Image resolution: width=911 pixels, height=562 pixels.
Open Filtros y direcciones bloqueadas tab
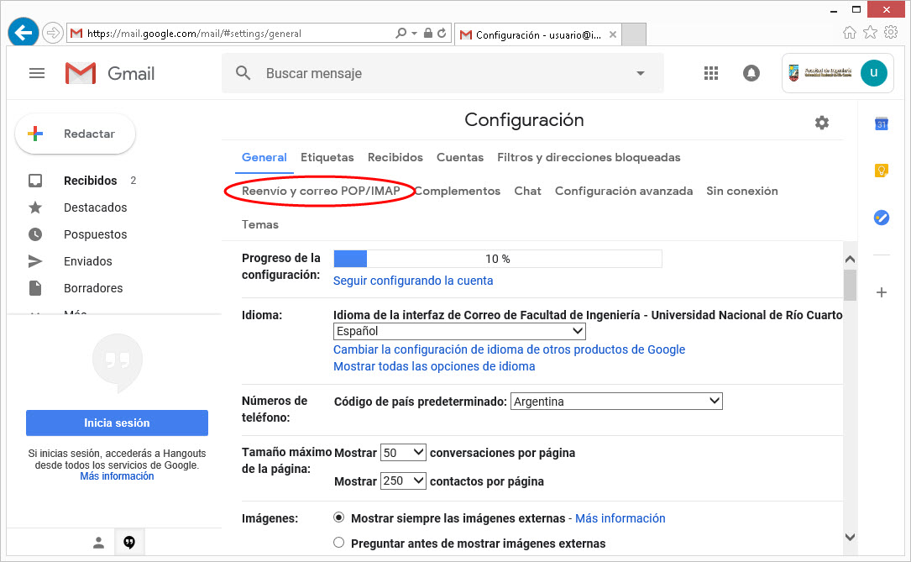589,157
